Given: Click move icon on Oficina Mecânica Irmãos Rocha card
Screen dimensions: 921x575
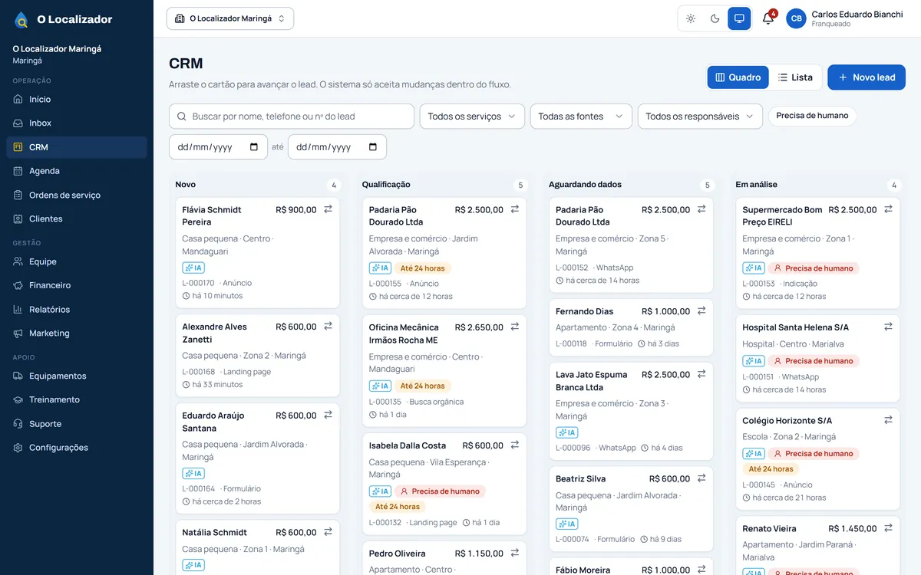Looking at the screenshot, I should (x=514, y=327).
